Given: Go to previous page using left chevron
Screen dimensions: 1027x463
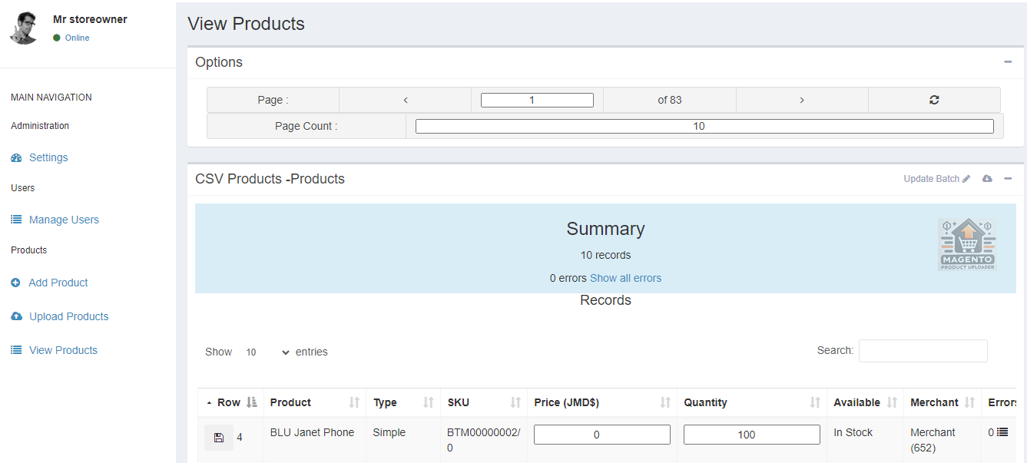Looking at the screenshot, I should (405, 100).
